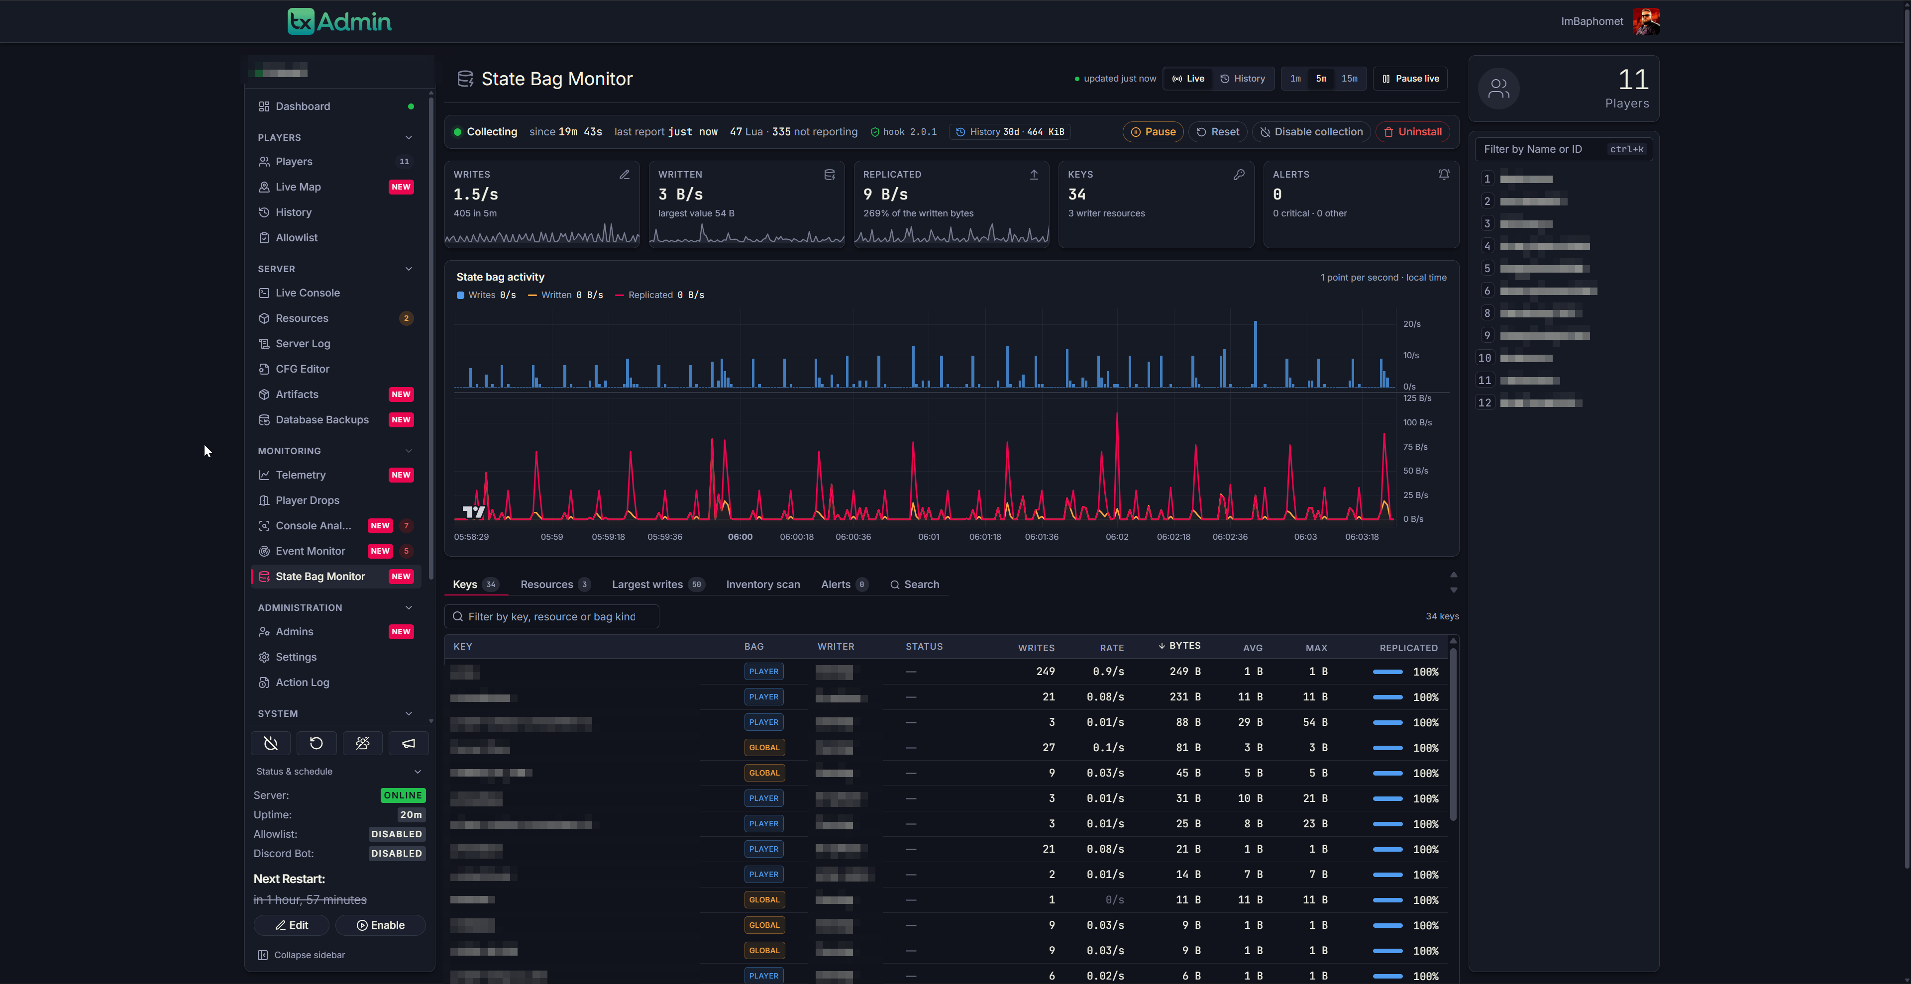Collapse the MONITORING sidebar section
Viewport: 1911px width, 984px height.
409,451
